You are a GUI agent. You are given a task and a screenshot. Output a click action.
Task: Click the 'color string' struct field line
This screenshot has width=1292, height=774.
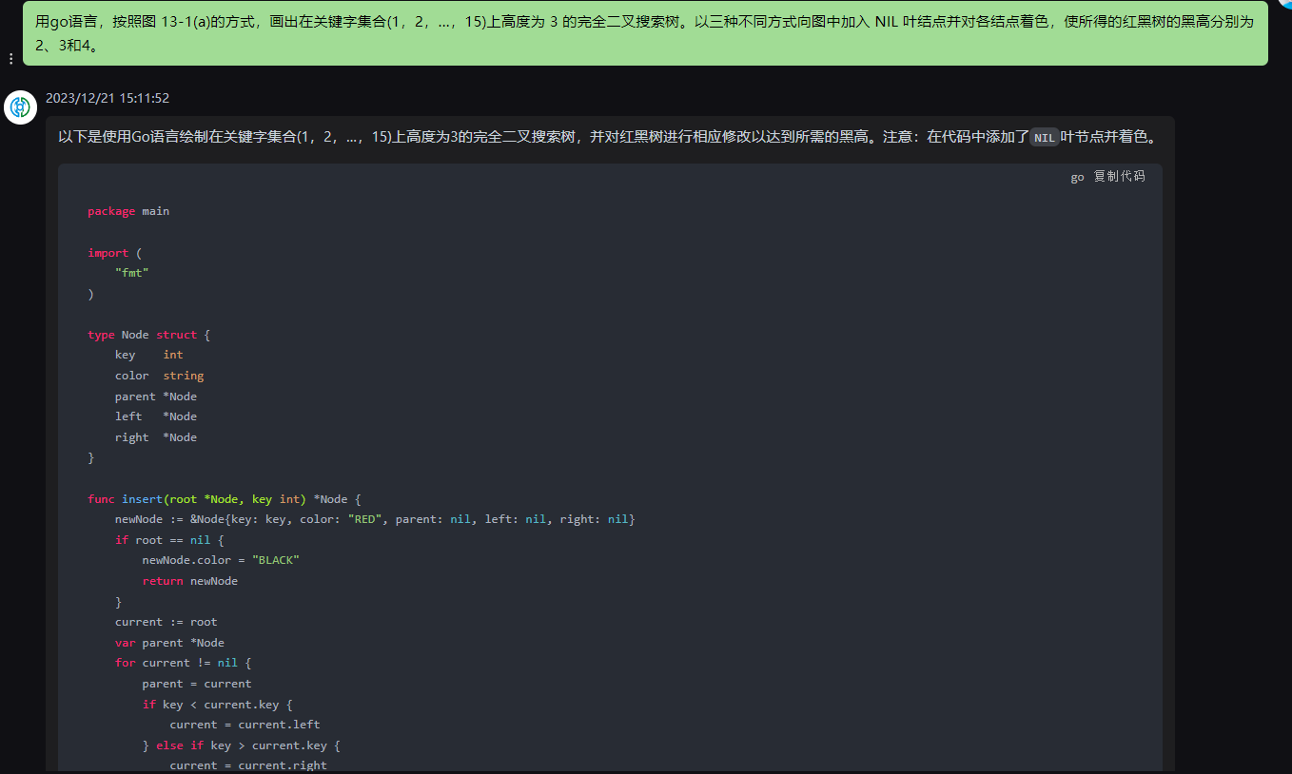(160, 376)
